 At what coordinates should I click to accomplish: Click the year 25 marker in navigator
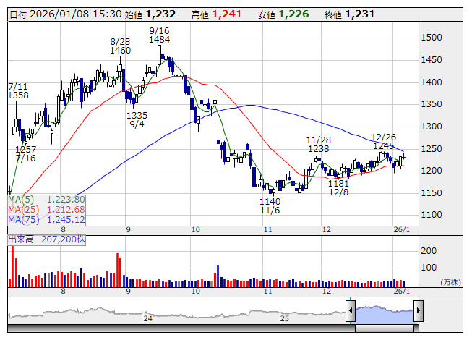[x=285, y=318]
